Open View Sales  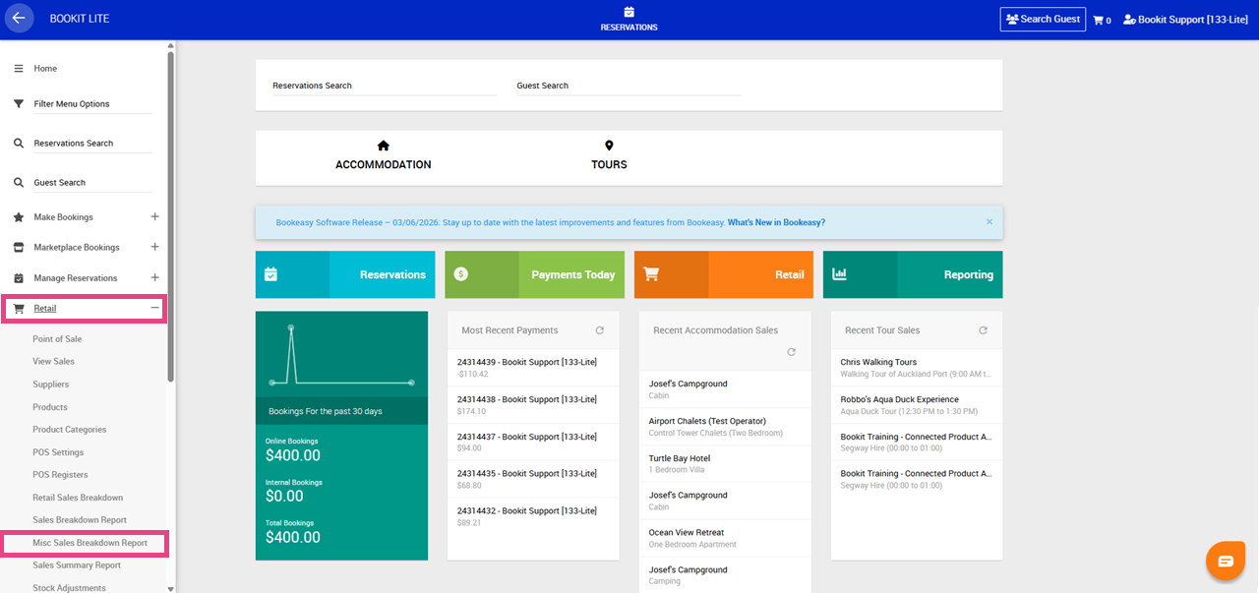(53, 362)
